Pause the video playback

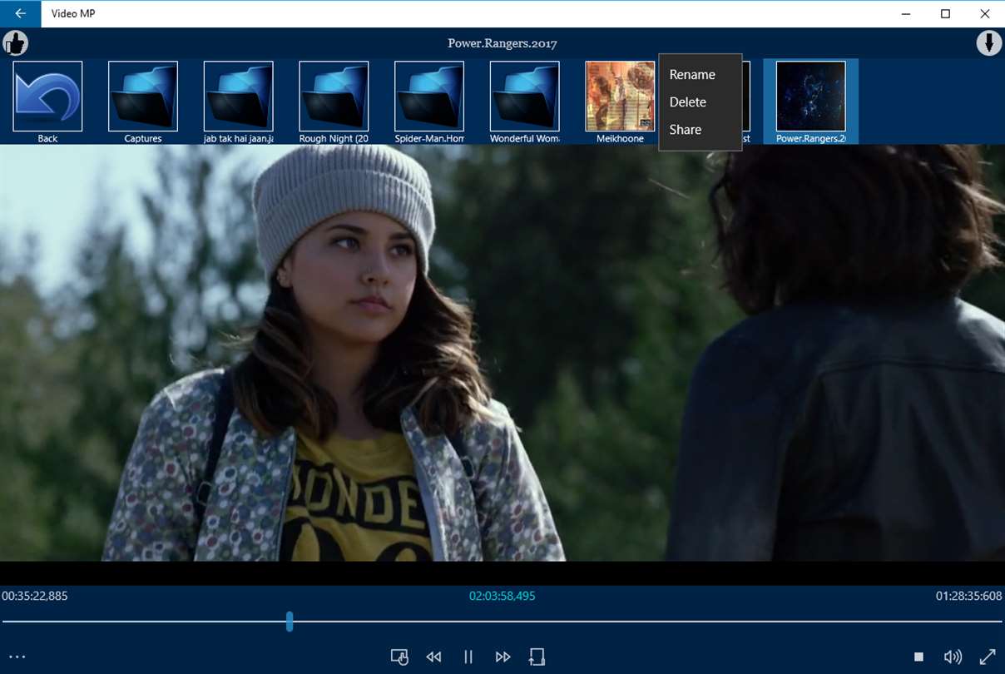coord(468,657)
